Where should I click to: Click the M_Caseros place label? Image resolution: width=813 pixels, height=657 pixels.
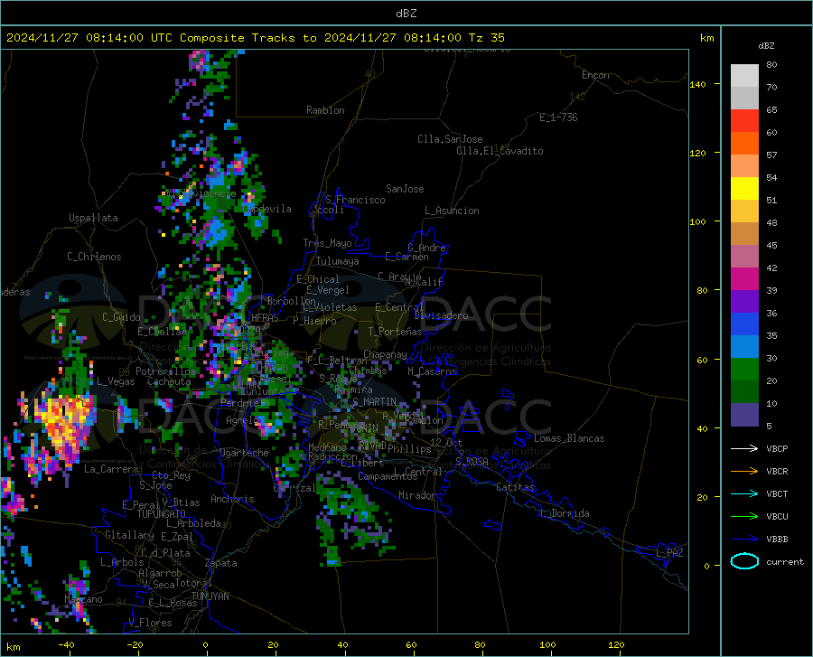tap(432, 371)
